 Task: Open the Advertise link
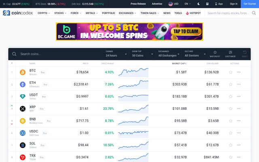click(x=157, y=4)
